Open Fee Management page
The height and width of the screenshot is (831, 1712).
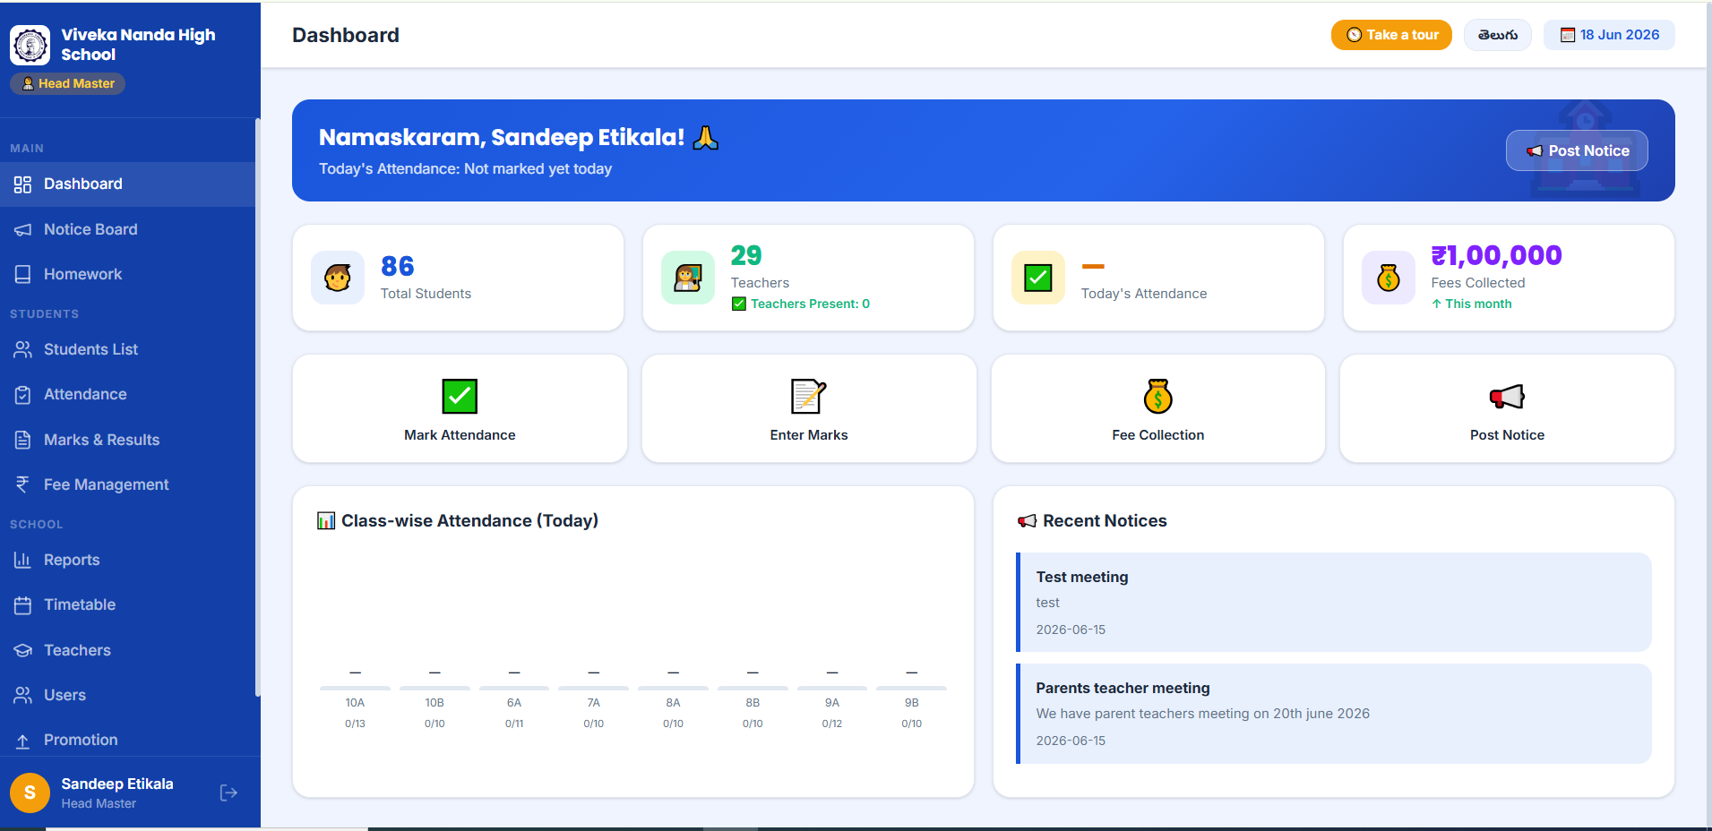(127, 485)
